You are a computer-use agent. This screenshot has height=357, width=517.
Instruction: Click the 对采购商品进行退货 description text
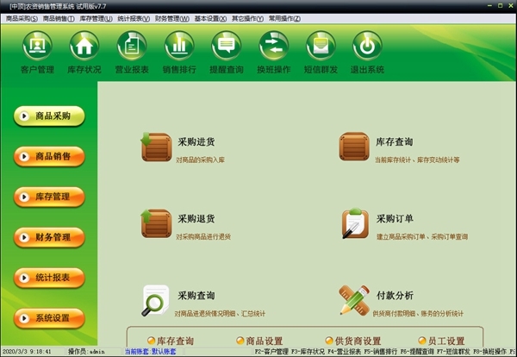click(203, 236)
